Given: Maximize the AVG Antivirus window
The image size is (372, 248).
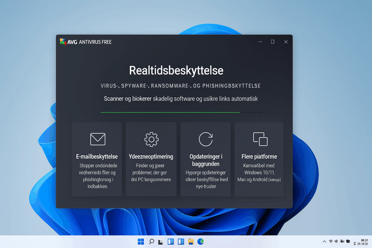Looking at the screenshot, I should pos(272,42).
